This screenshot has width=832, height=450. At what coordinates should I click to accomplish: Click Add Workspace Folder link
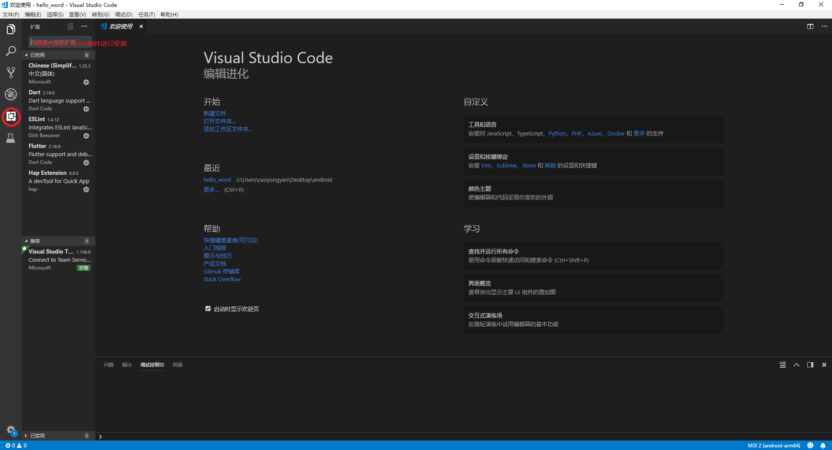228,129
